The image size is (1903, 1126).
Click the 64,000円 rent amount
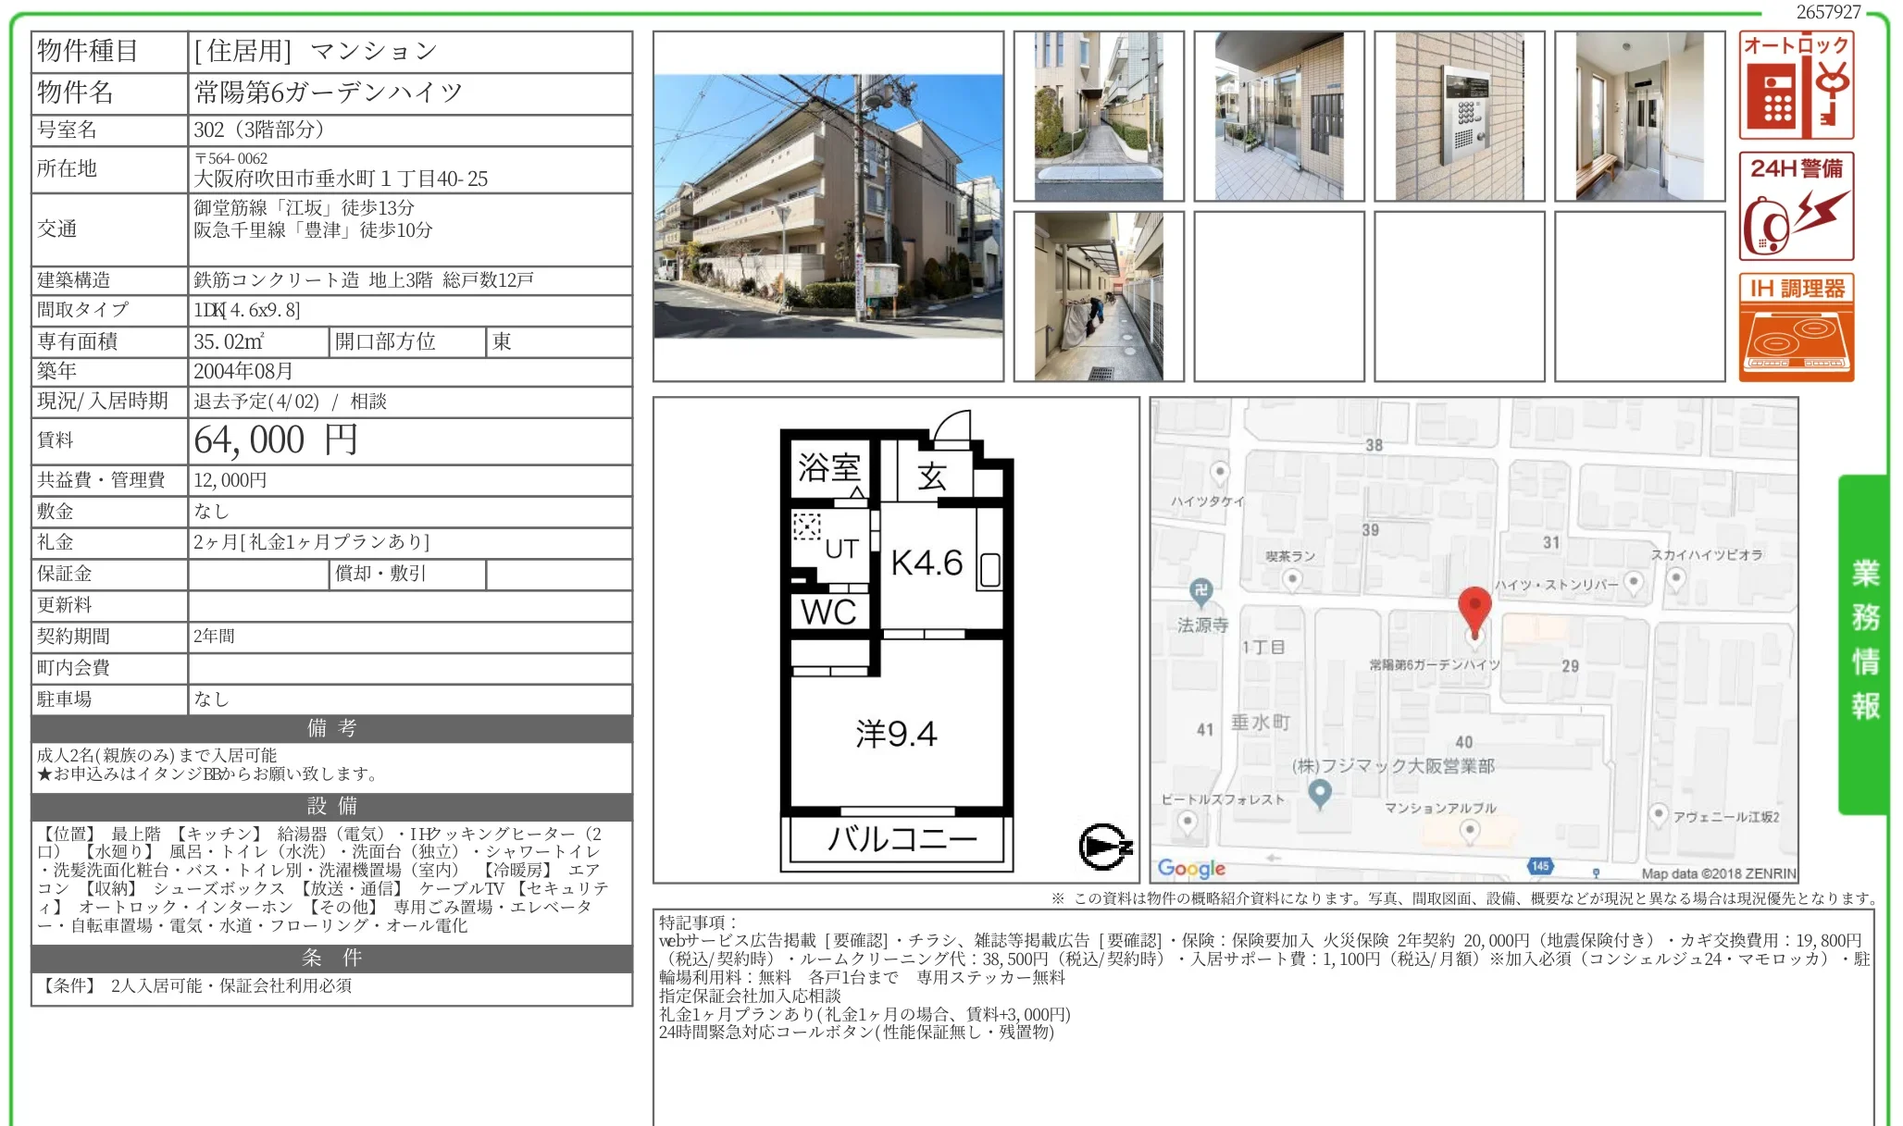pyautogui.click(x=276, y=440)
